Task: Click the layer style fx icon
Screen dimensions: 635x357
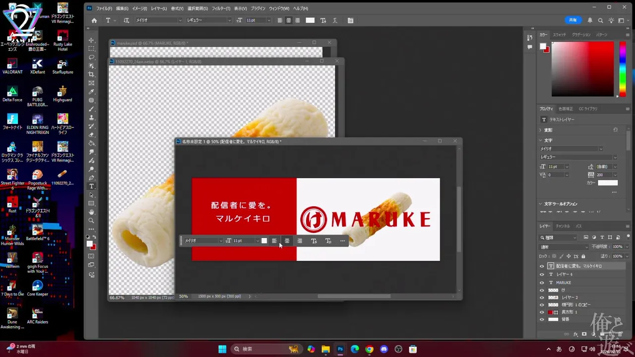Action: click(x=576, y=334)
